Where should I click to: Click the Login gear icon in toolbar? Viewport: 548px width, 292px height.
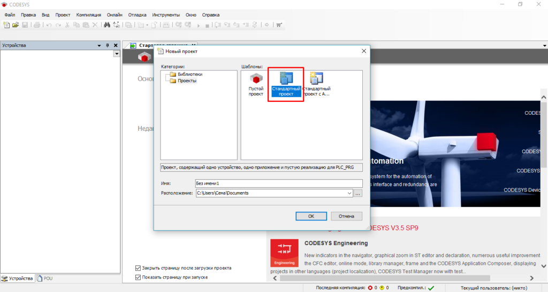[179, 25]
